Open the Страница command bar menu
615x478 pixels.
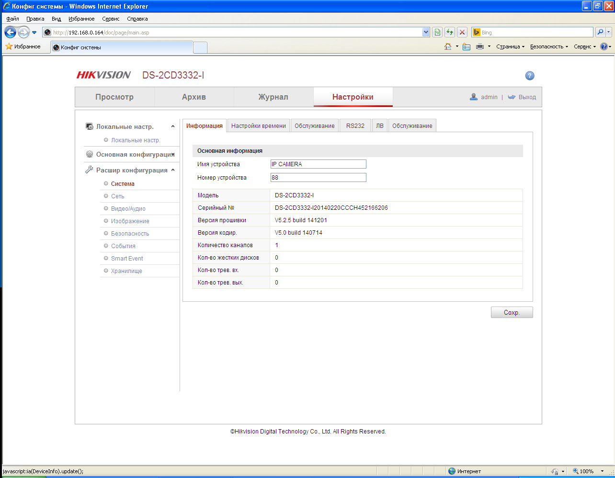tap(511, 46)
